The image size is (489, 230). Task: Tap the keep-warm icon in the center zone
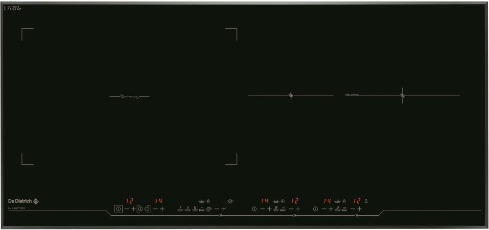point(276,201)
